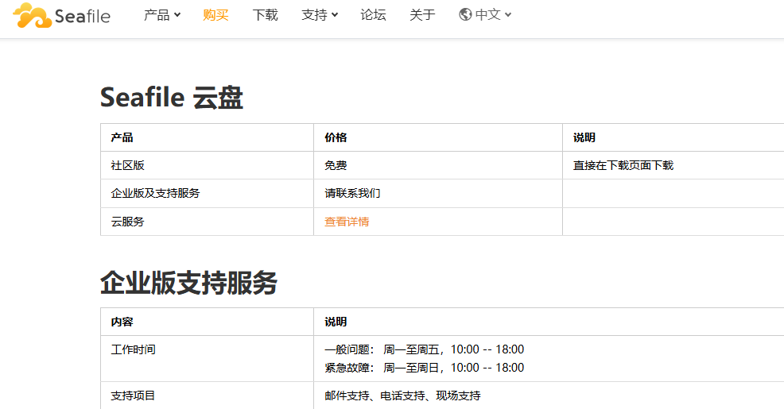Open the 论坛 nav link
Viewport: 784px width, 409px height.
[373, 15]
